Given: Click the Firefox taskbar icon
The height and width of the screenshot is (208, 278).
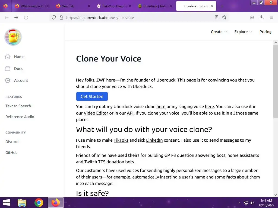Looking at the screenshot, I should click(x=56, y=203).
